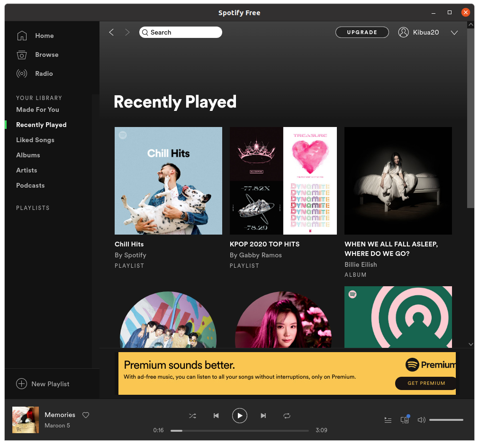Click the Home label in sidebar
Image resolution: width=479 pixels, height=445 pixels.
click(44, 36)
